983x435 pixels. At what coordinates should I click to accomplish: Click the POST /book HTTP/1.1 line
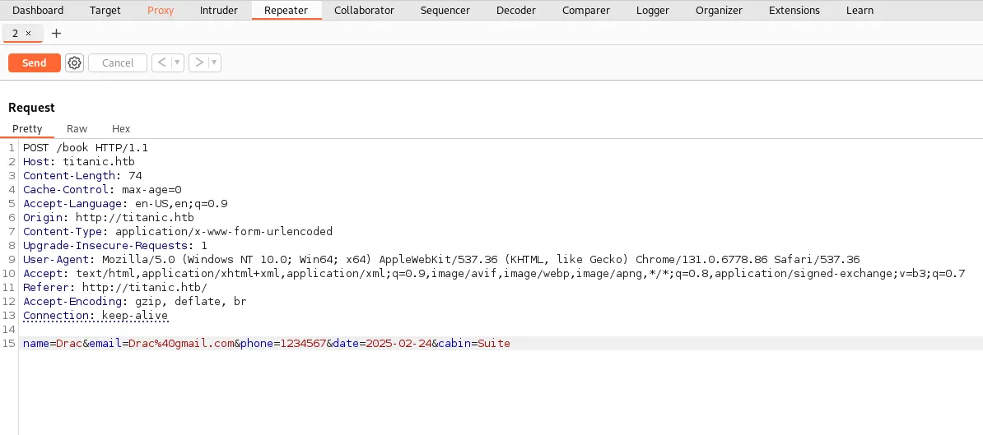(x=86, y=148)
